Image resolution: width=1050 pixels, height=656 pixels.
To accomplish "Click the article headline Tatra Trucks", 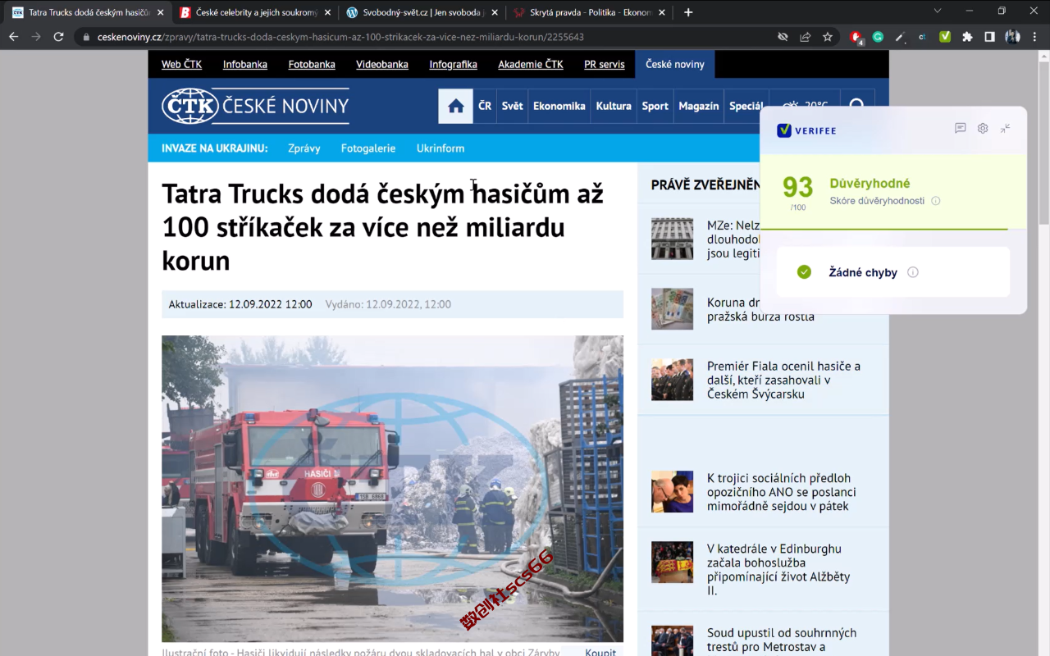I will (x=383, y=227).
